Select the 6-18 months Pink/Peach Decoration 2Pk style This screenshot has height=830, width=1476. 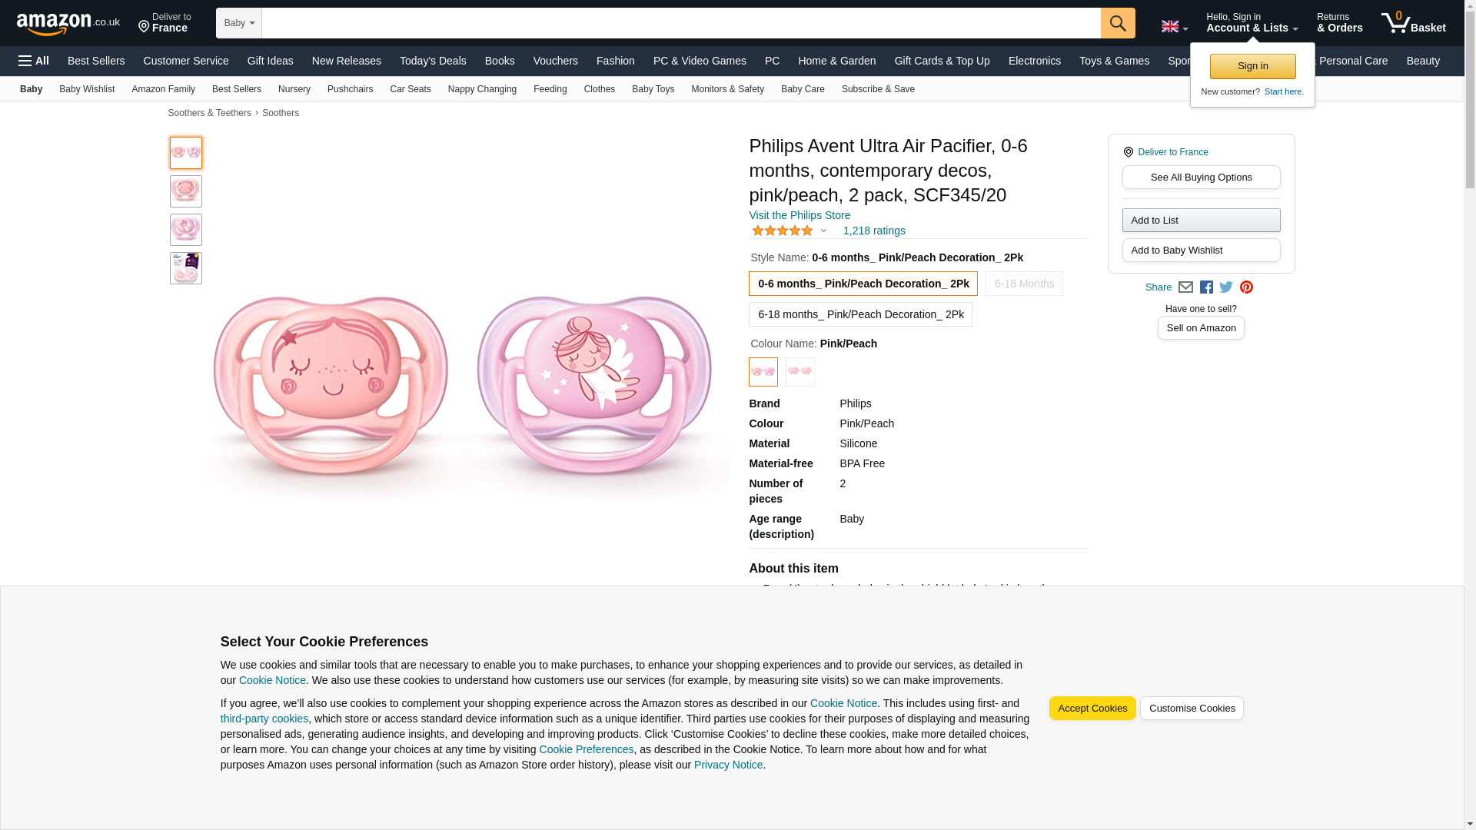[860, 314]
